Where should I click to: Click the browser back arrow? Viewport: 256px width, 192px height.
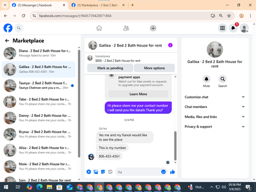(x=6, y=16)
